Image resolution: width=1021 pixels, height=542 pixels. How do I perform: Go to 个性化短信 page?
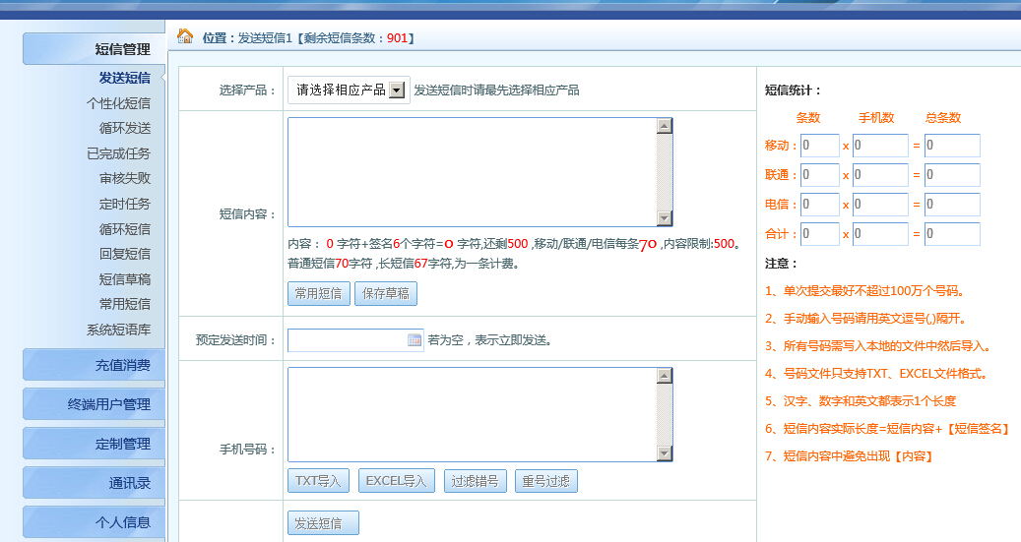click(118, 103)
